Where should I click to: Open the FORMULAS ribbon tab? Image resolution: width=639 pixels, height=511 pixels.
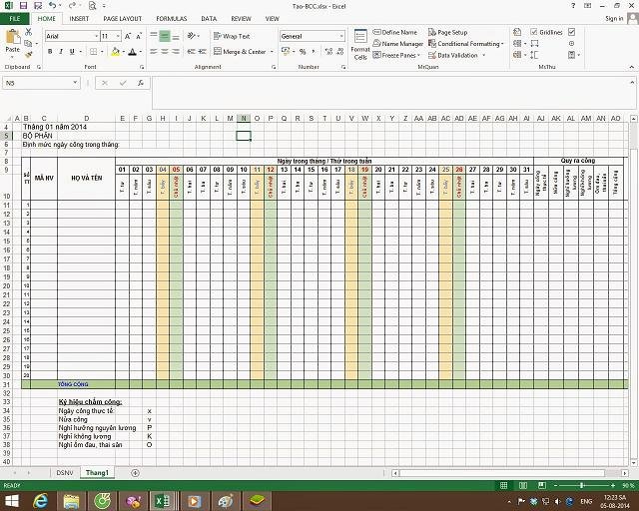(171, 19)
